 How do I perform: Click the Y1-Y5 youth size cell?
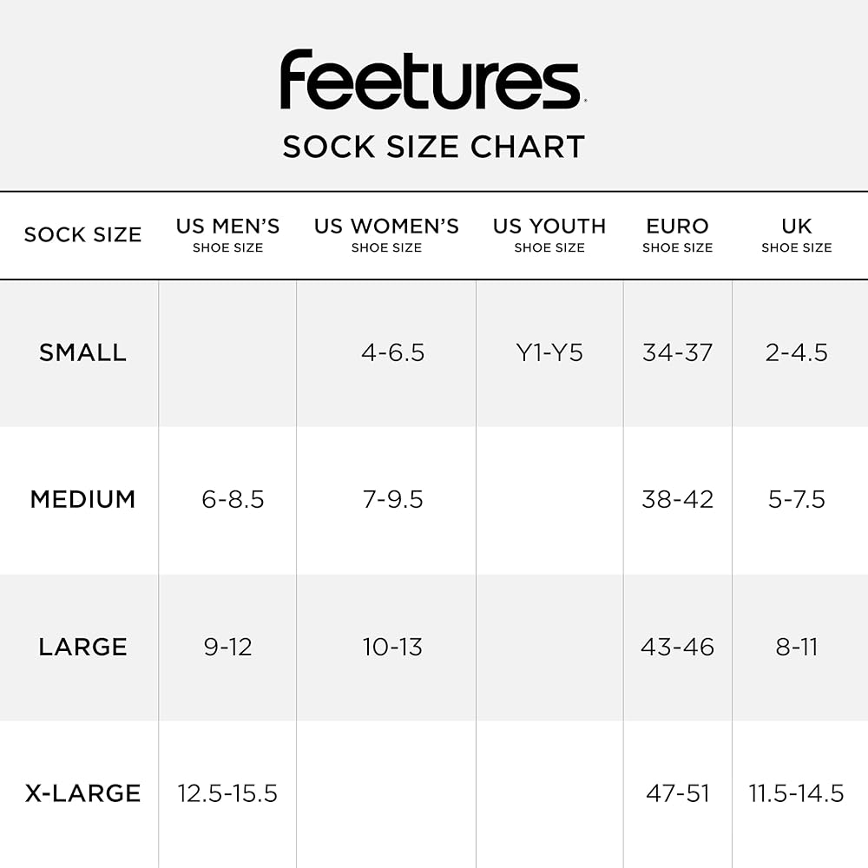[549, 352]
